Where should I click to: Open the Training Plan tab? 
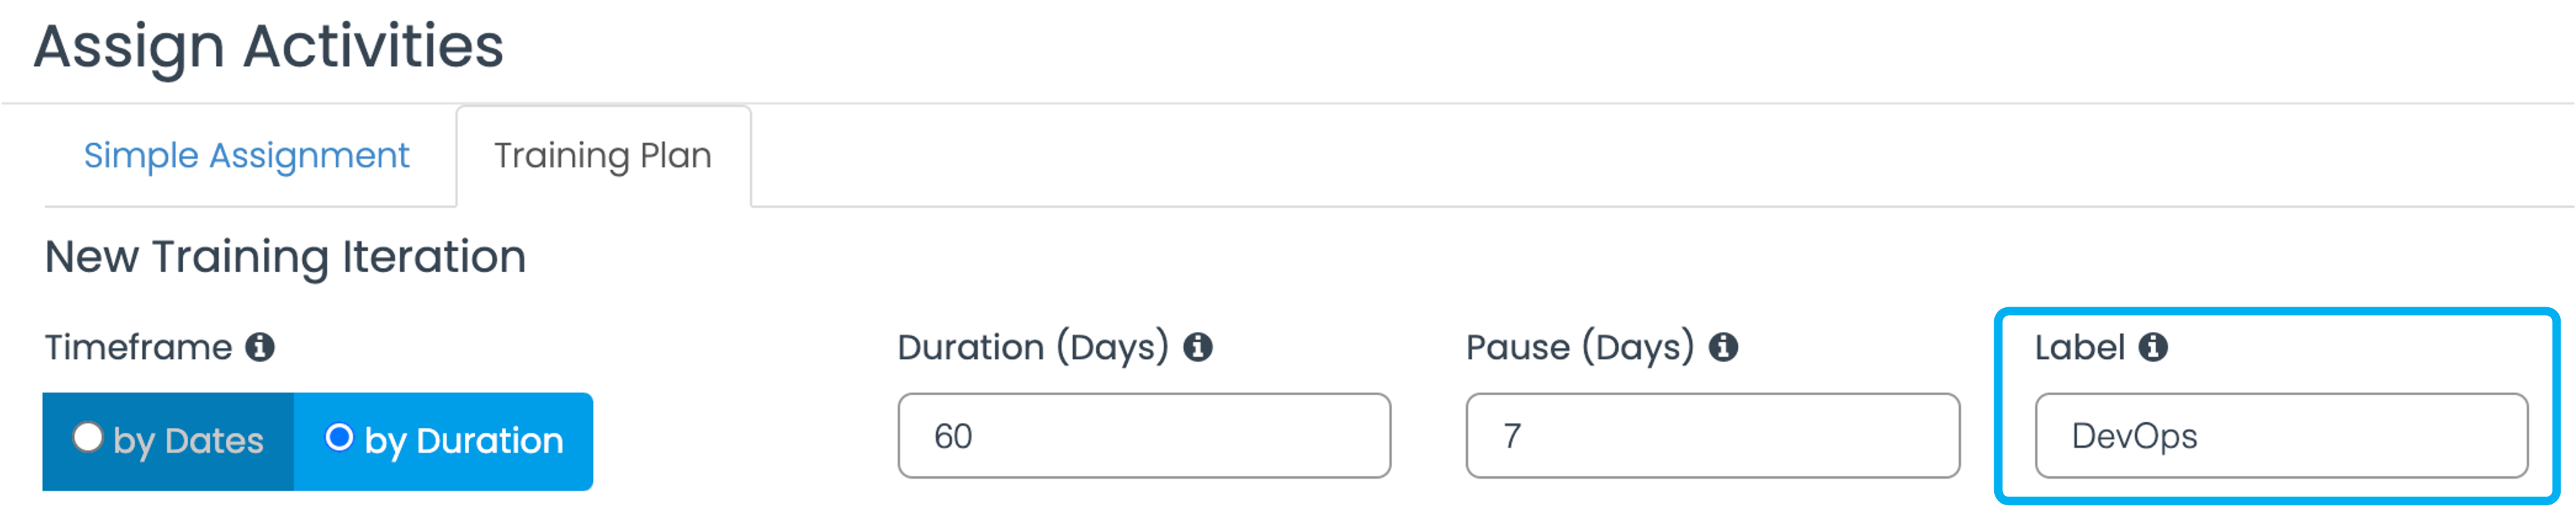(603, 156)
